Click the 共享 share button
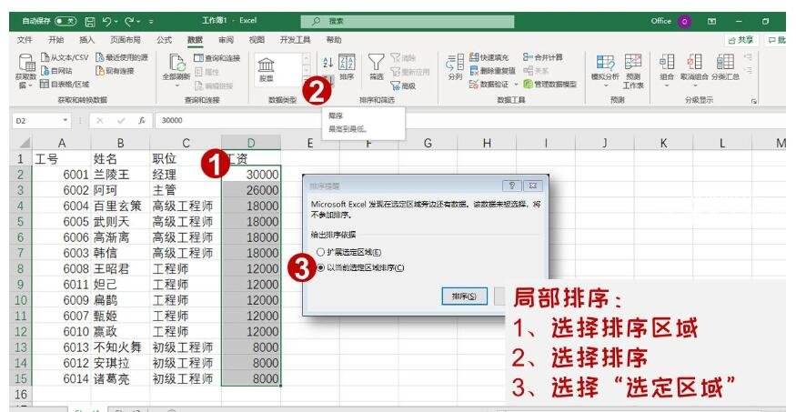The width and height of the screenshot is (796, 412). coord(741,40)
